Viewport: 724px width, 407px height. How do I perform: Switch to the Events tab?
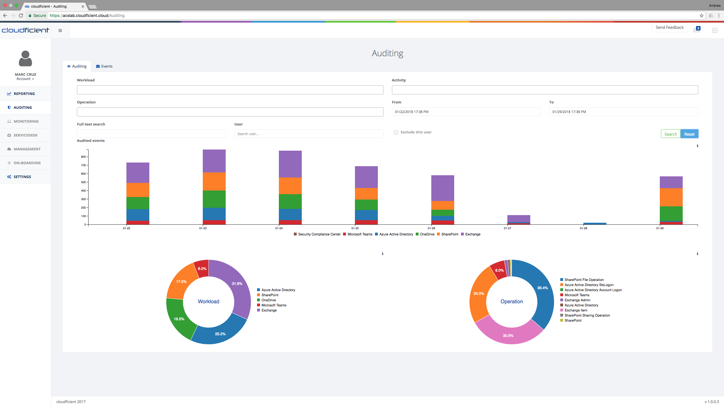(104, 66)
